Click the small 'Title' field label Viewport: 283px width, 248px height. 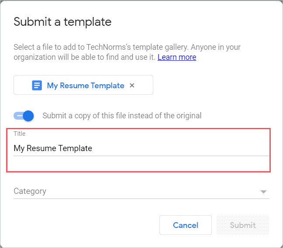pos(19,134)
